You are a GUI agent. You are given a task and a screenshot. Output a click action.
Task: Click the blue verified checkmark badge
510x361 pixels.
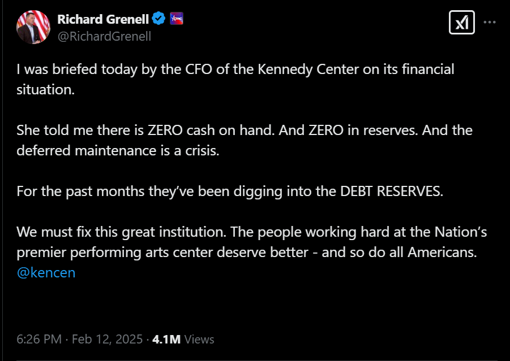159,19
